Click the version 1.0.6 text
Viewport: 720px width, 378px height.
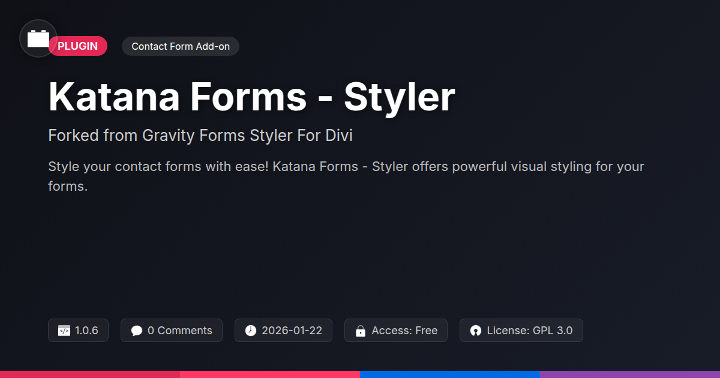86,331
